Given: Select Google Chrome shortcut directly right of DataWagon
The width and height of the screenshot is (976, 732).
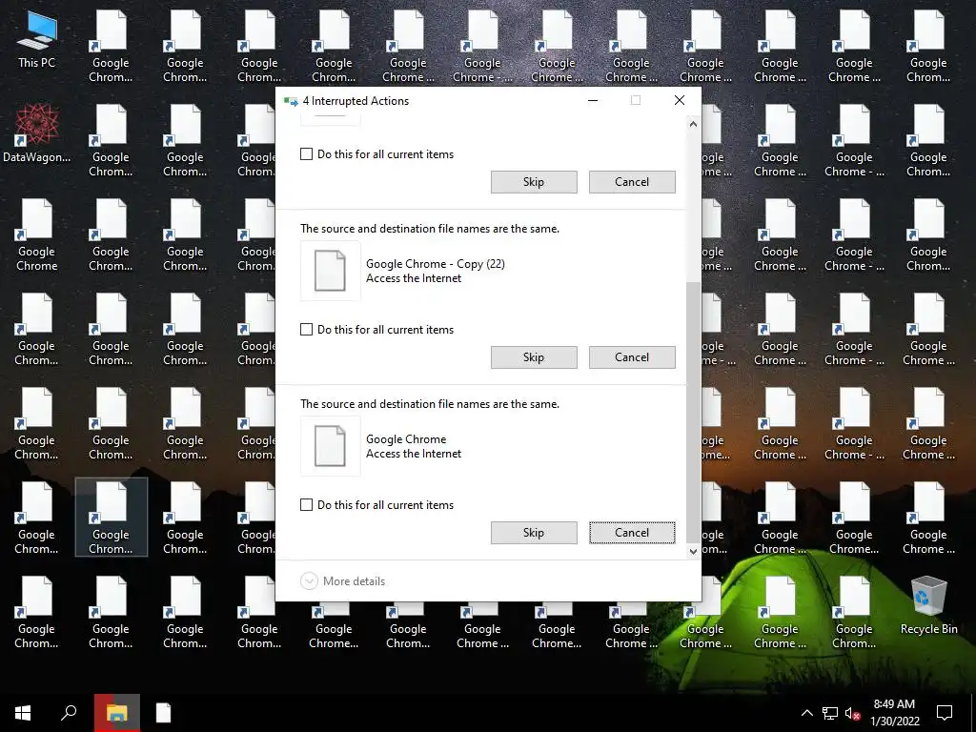Looking at the screenshot, I should (x=111, y=142).
